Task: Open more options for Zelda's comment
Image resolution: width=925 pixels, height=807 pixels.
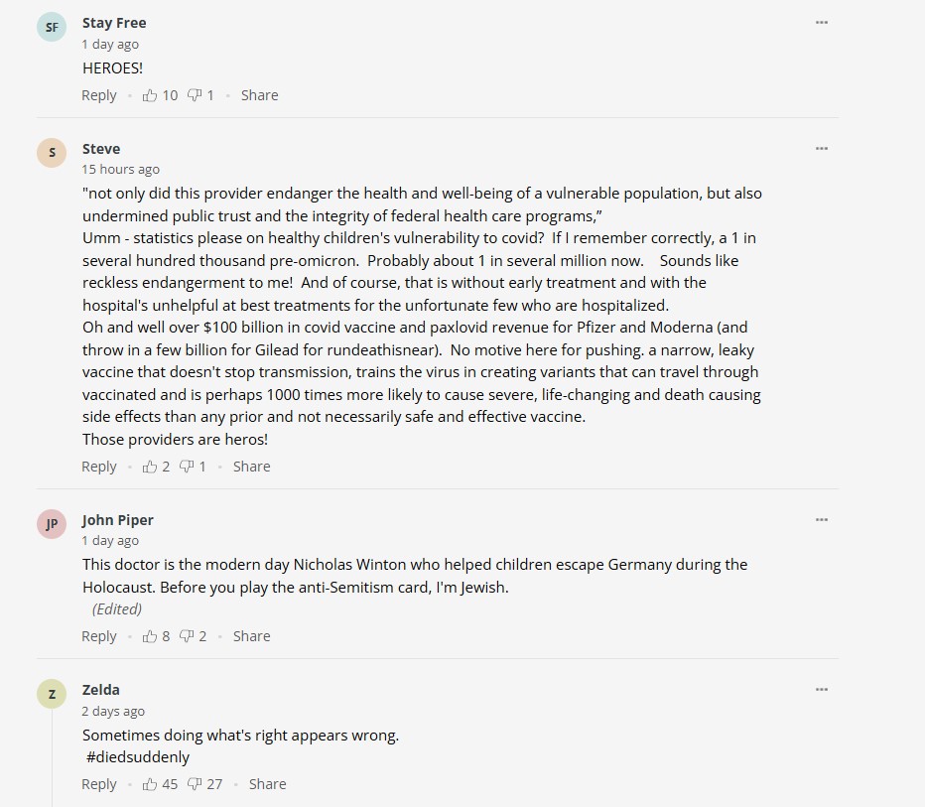Action: 821,690
